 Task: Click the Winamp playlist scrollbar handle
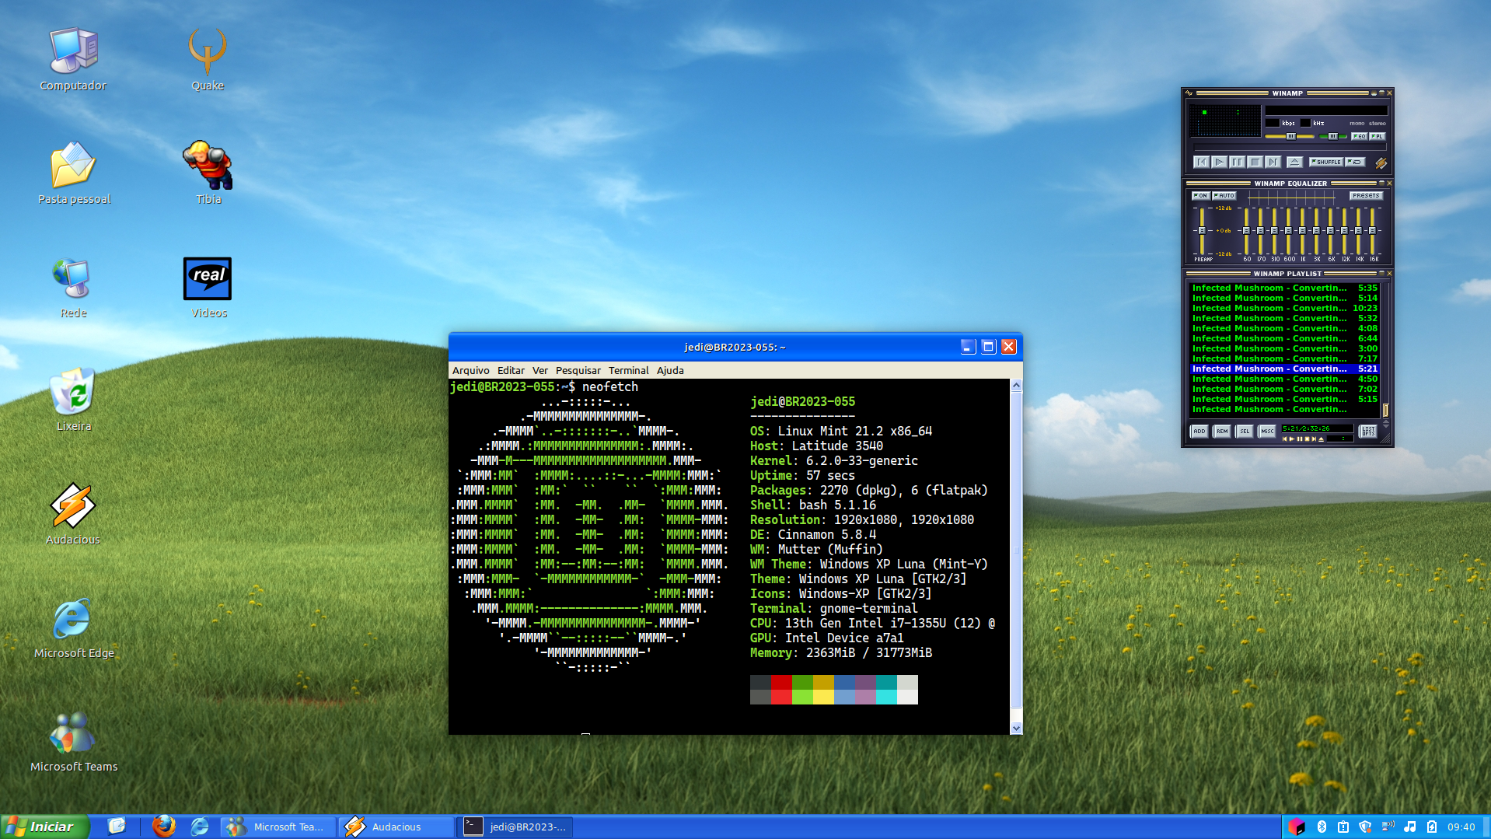(1385, 410)
